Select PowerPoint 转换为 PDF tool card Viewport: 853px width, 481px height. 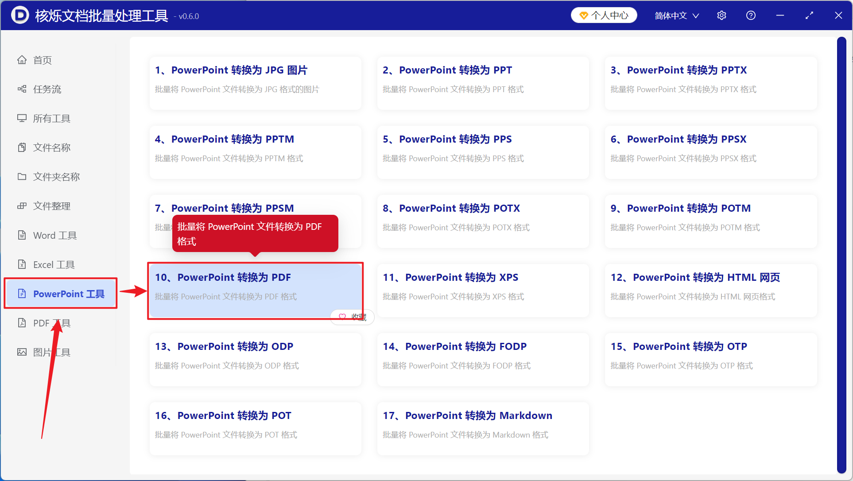tap(256, 291)
